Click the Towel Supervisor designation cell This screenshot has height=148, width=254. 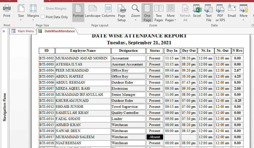(x=128, y=107)
